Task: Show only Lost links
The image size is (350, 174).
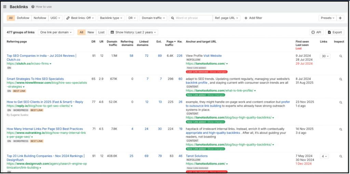Action: coord(101,32)
